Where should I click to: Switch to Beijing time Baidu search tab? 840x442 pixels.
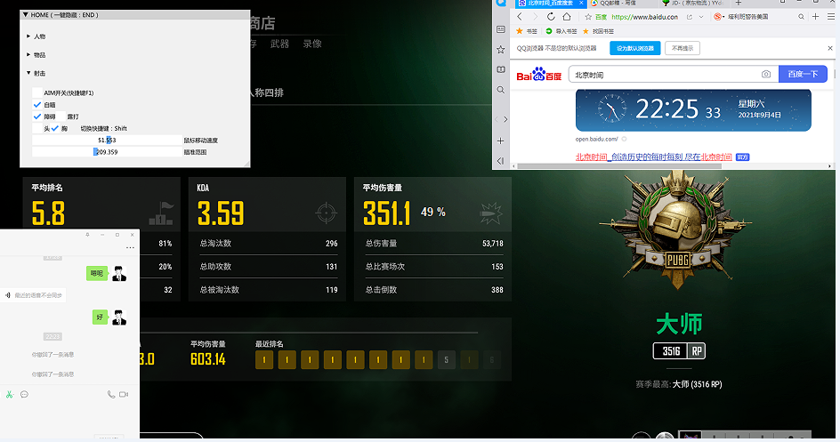pos(550,3)
